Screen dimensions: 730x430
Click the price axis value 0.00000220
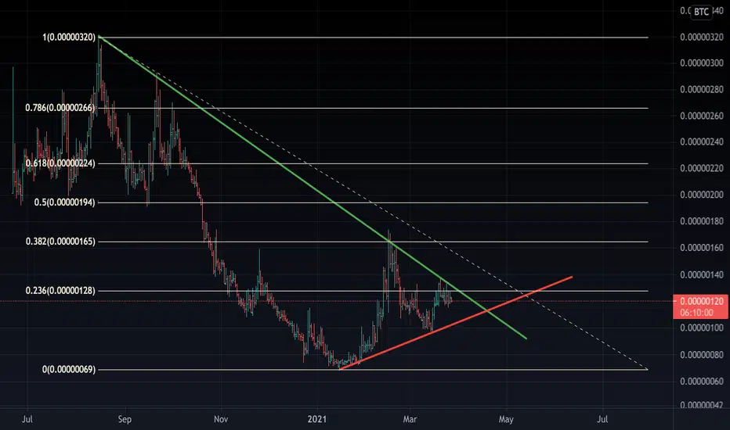click(x=702, y=168)
